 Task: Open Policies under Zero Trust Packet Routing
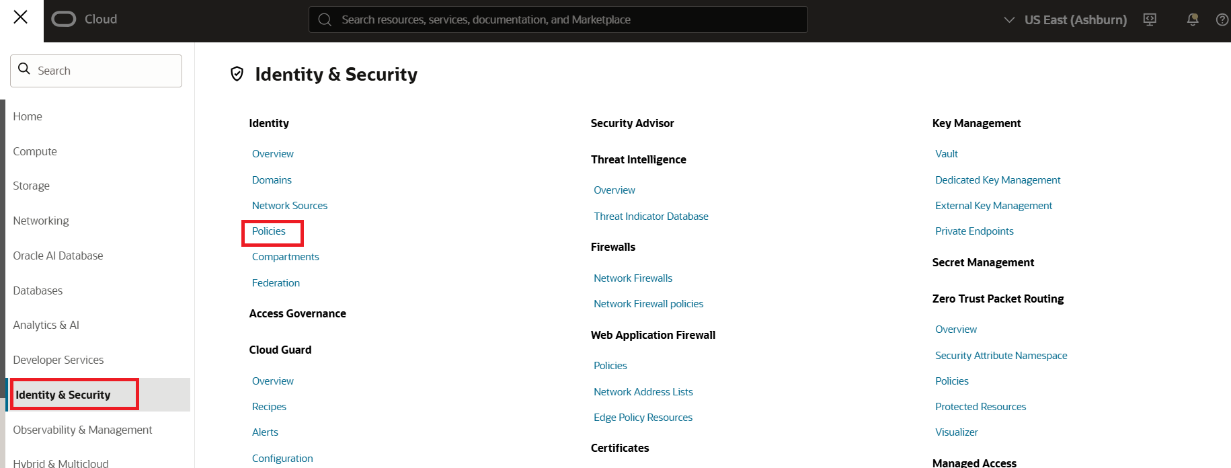pyautogui.click(x=952, y=381)
